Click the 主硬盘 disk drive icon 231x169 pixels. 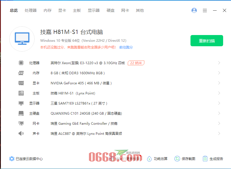point(21,113)
